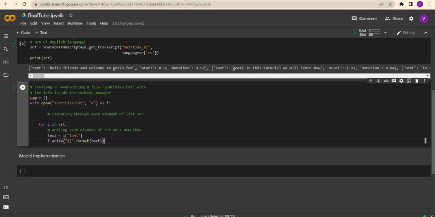Open more cell actions menu
The width and height of the screenshot is (435, 217).
click(x=424, y=81)
